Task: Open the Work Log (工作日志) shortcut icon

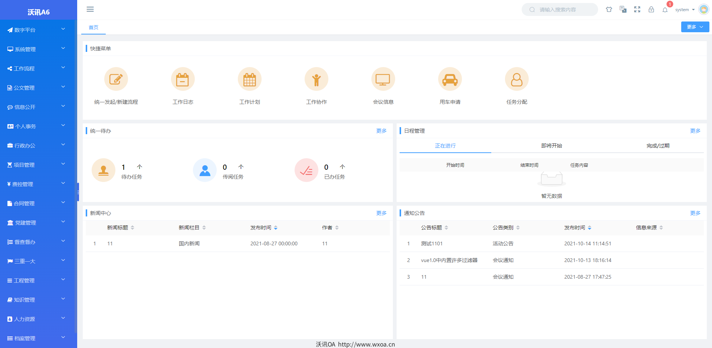Action: tap(183, 79)
